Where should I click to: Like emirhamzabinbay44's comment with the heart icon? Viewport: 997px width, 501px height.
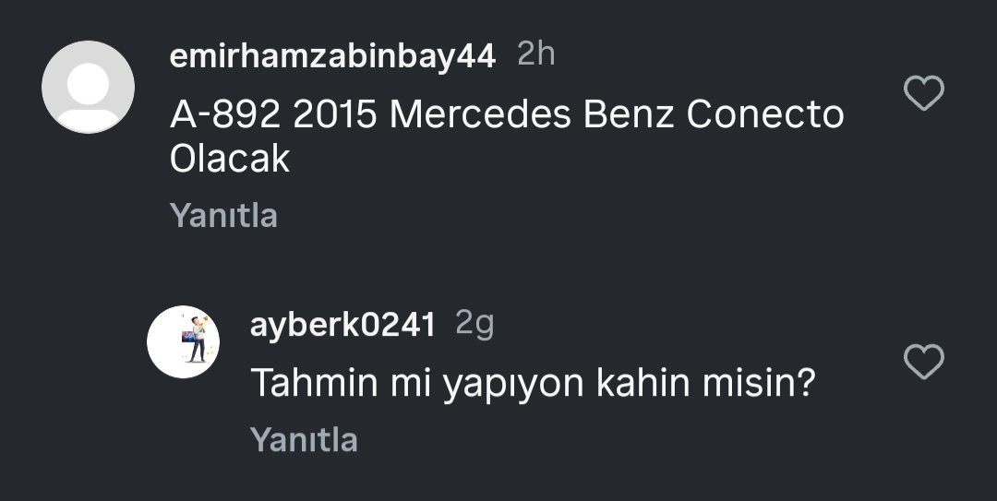point(924,93)
